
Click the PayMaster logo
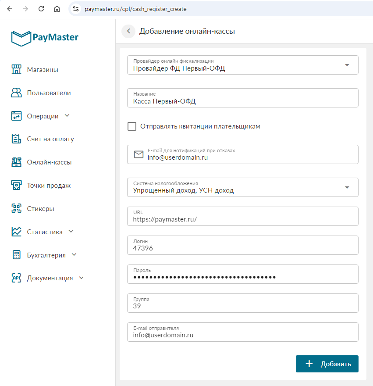pos(45,38)
